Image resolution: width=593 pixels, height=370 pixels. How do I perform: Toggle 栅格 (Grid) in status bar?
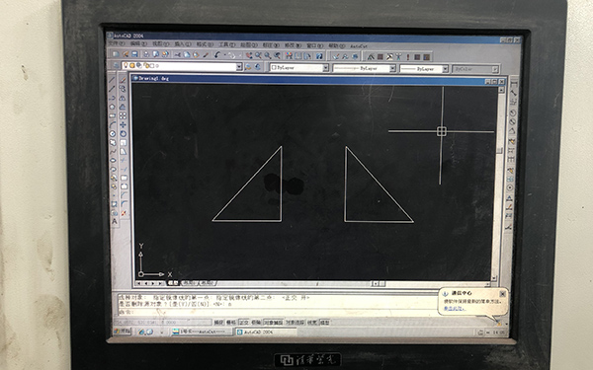[x=231, y=322]
